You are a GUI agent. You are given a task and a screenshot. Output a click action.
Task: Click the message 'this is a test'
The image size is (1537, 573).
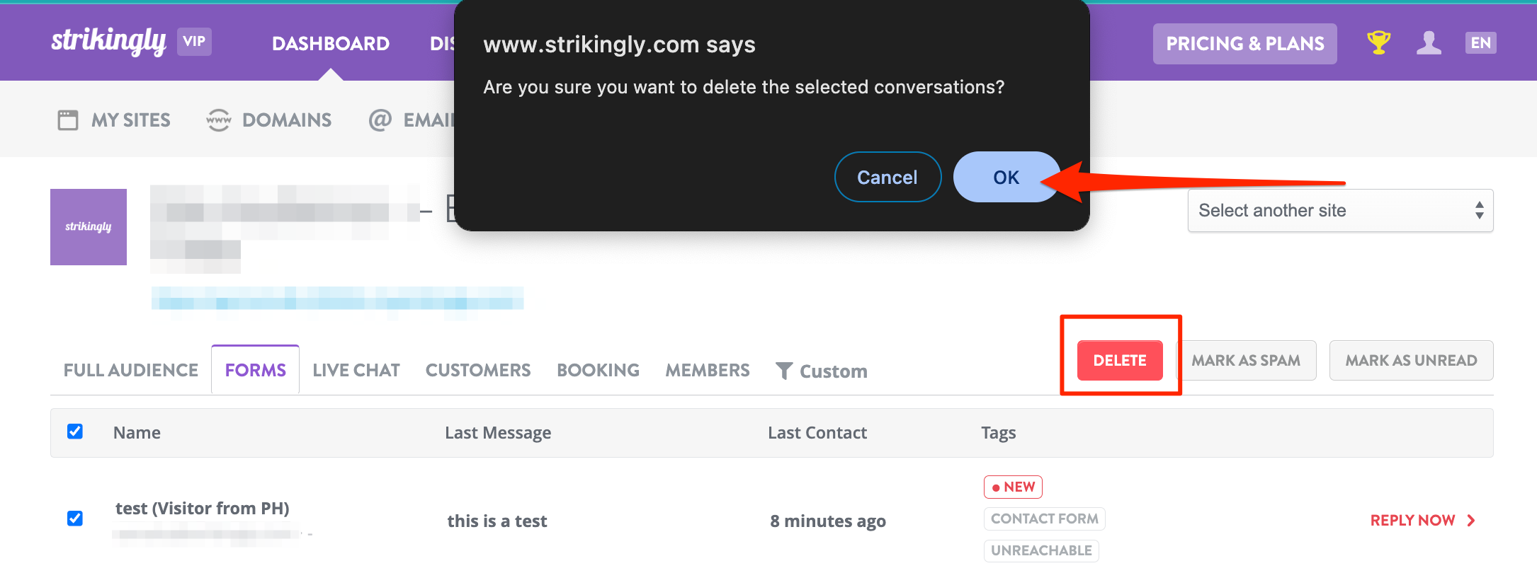(x=497, y=521)
